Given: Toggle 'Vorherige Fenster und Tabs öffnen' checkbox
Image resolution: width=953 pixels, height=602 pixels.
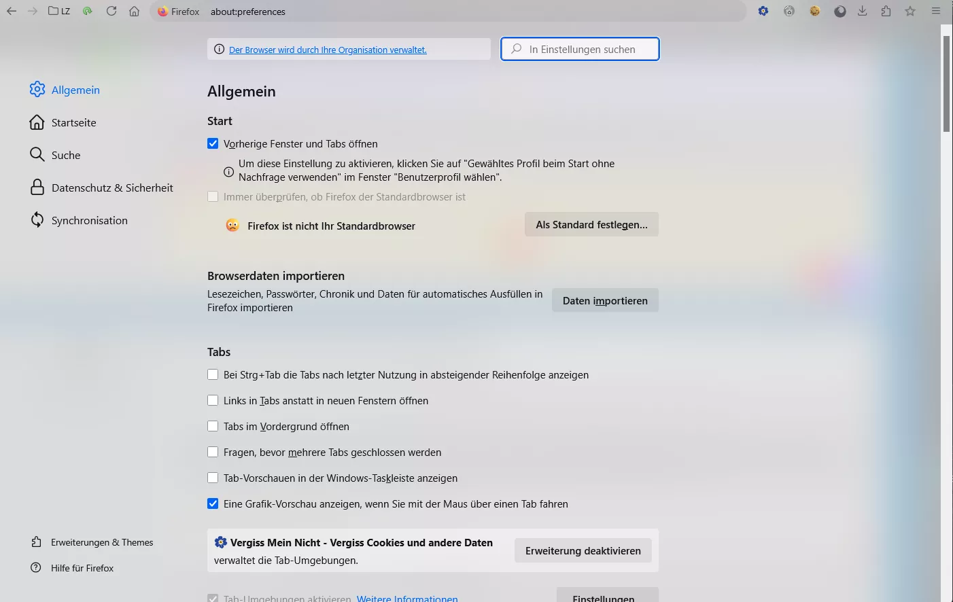Looking at the screenshot, I should pyautogui.click(x=213, y=143).
